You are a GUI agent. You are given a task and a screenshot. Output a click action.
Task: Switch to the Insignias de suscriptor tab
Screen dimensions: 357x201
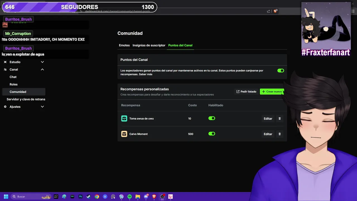[149, 45]
